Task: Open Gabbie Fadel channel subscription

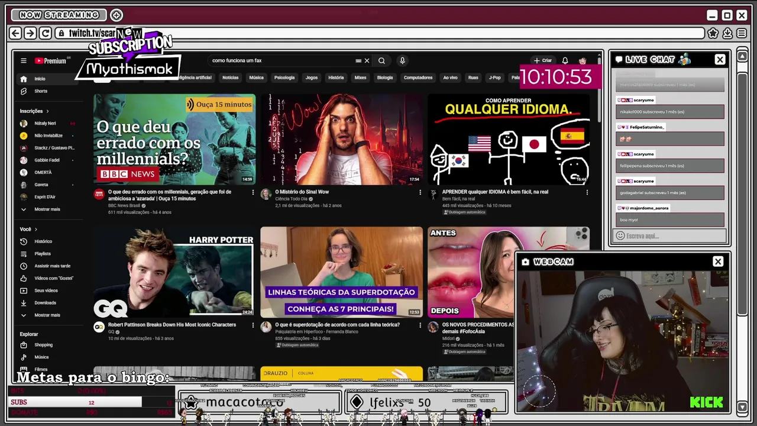Action: click(x=46, y=160)
